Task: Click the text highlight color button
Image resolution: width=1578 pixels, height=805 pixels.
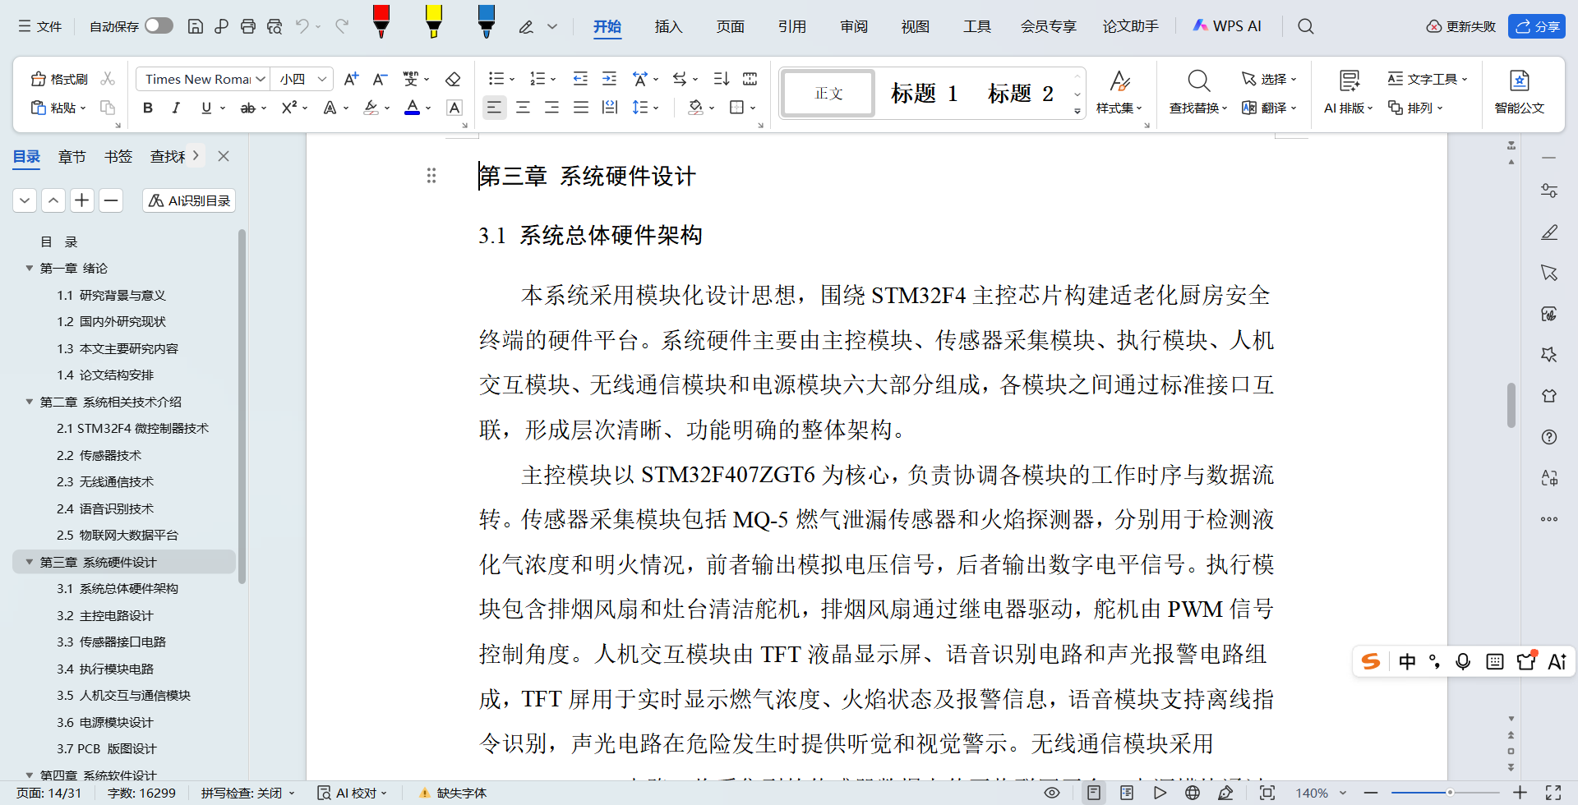Action: (x=371, y=108)
